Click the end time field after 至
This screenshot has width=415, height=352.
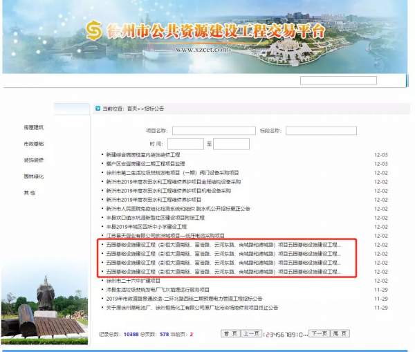point(231,144)
